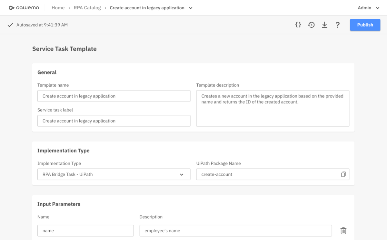Edit the UiPath Package Name field
The height and width of the screenshot is (240, 387).
(268, 174)
